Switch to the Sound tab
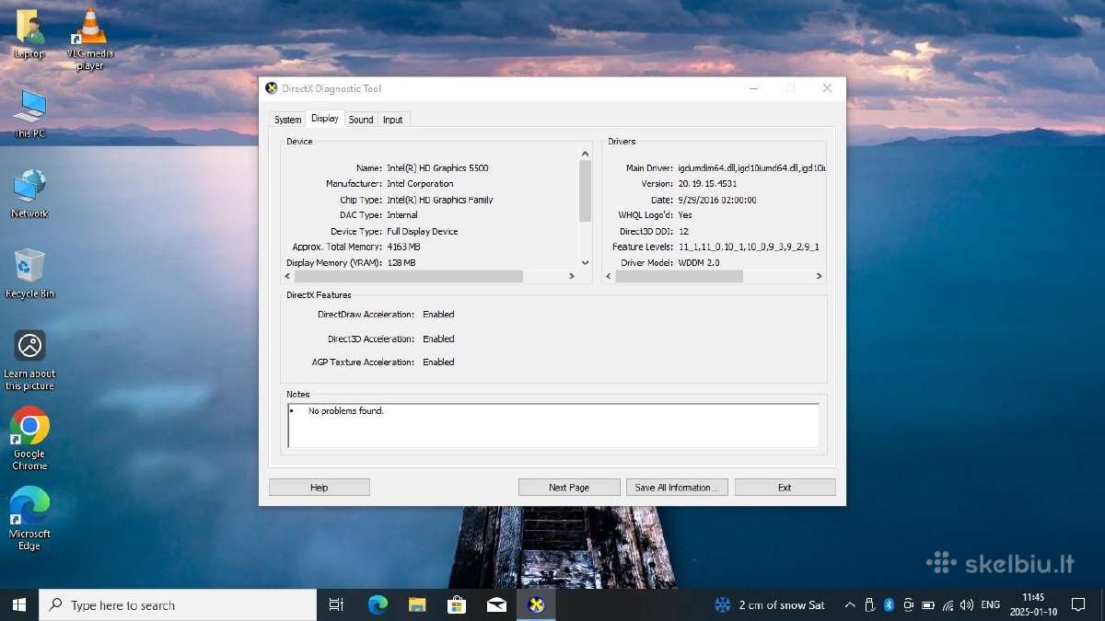Screen dimensions: 1105x621 tap(361, 120)
